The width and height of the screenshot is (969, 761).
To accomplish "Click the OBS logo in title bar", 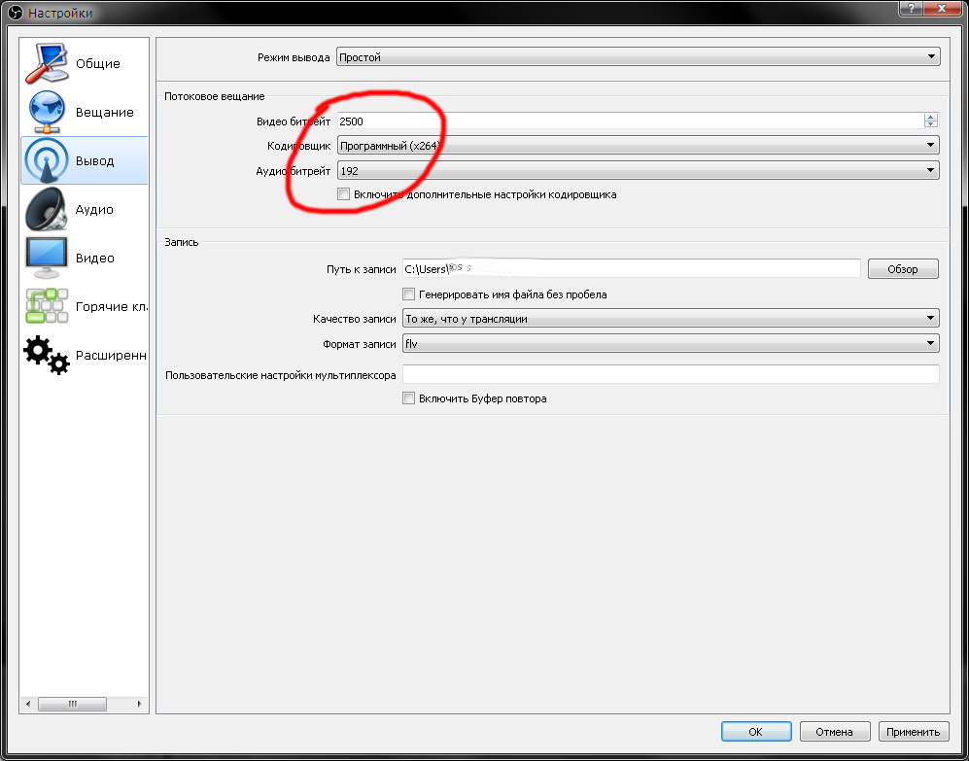I will 17,13.
